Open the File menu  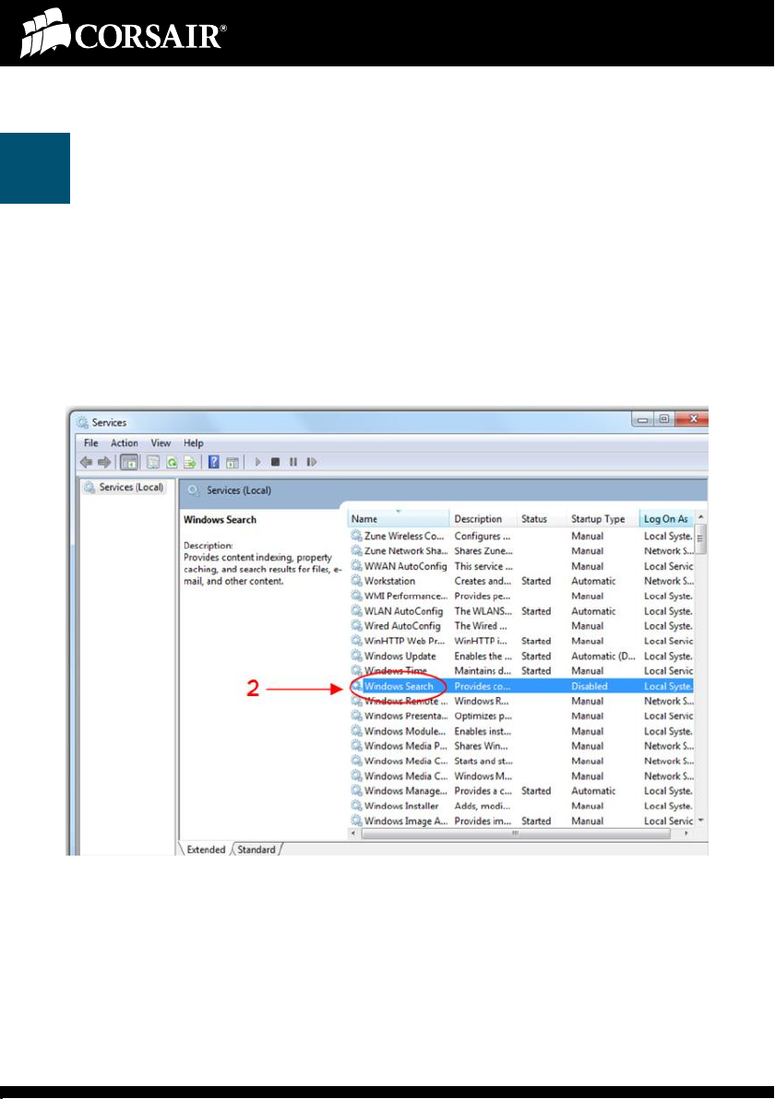90,443
